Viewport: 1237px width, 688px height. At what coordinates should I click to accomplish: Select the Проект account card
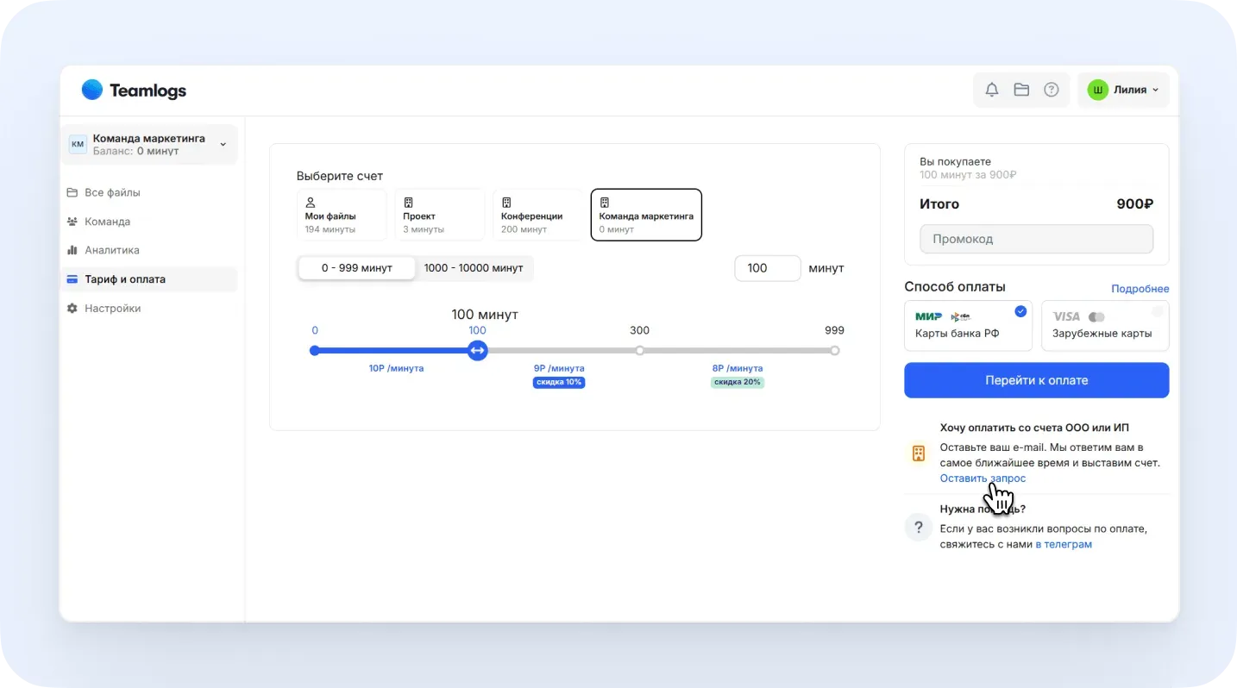(440, 215)
